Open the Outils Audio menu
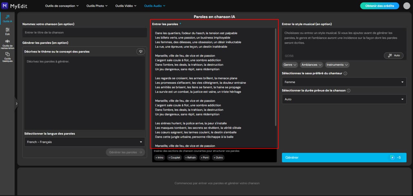Screen dimensions: 413x196 (x=155, y=6)
